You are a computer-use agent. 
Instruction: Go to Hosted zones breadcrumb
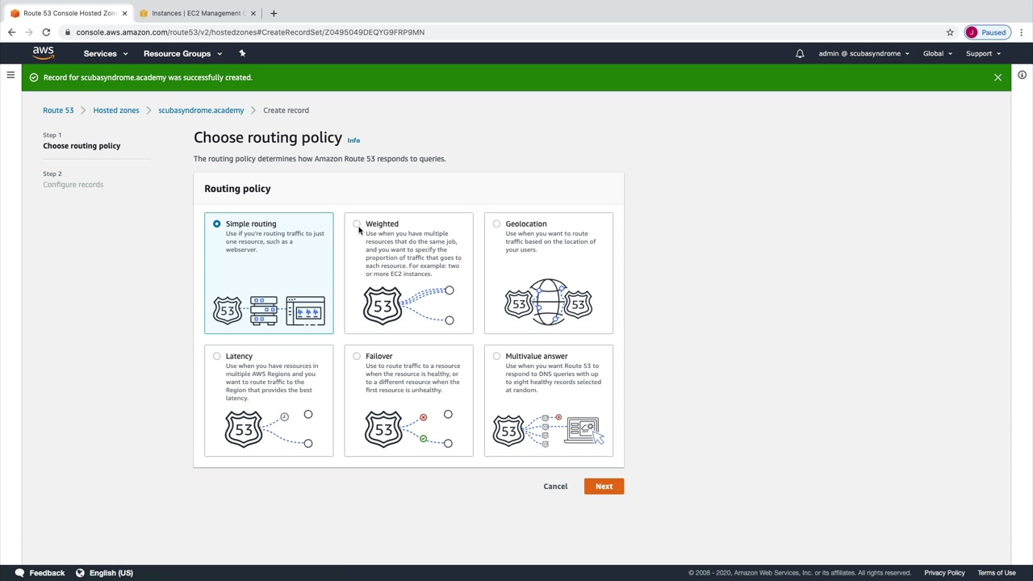116,110
